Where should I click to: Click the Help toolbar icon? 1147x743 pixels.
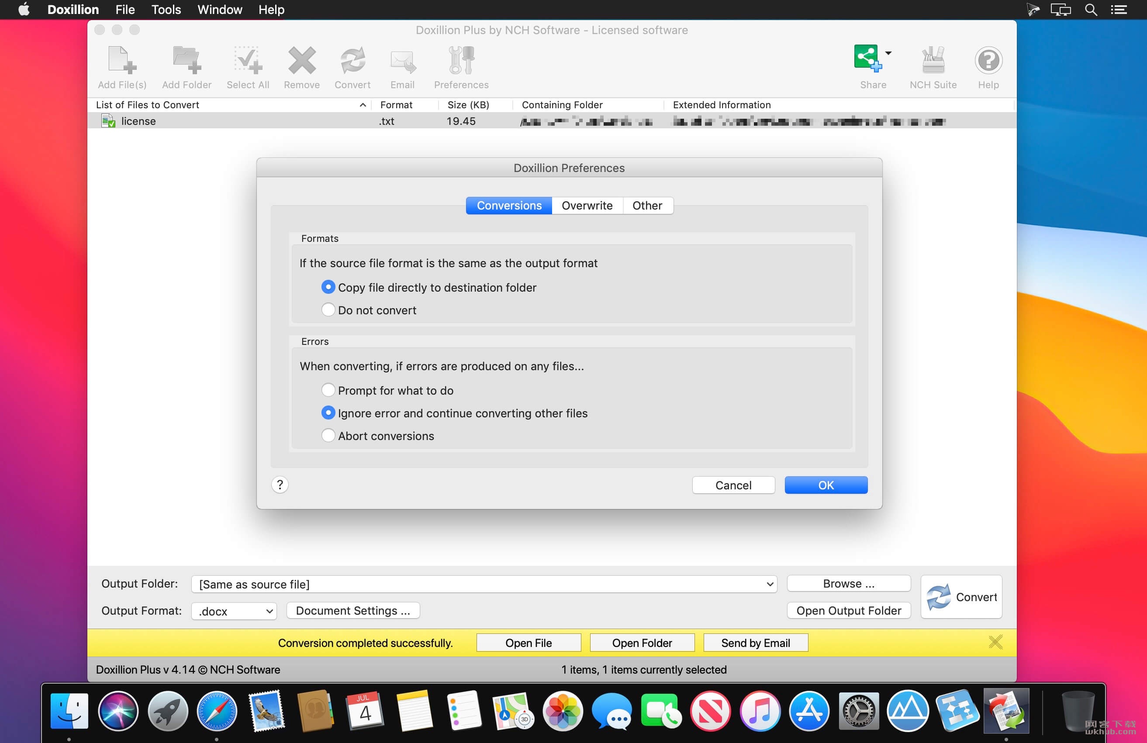pos(988,61)
